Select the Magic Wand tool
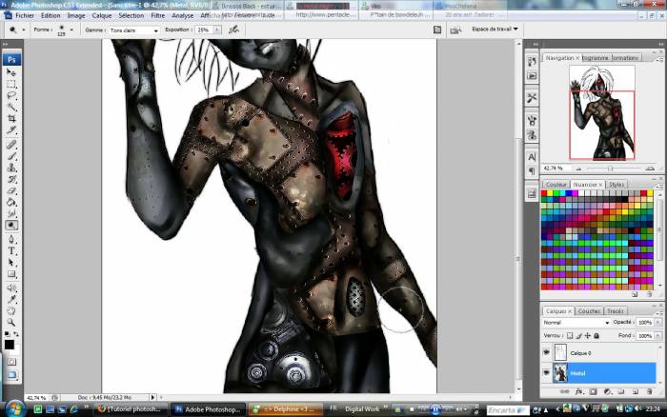The image size is (667, 417). click(11, 108)
